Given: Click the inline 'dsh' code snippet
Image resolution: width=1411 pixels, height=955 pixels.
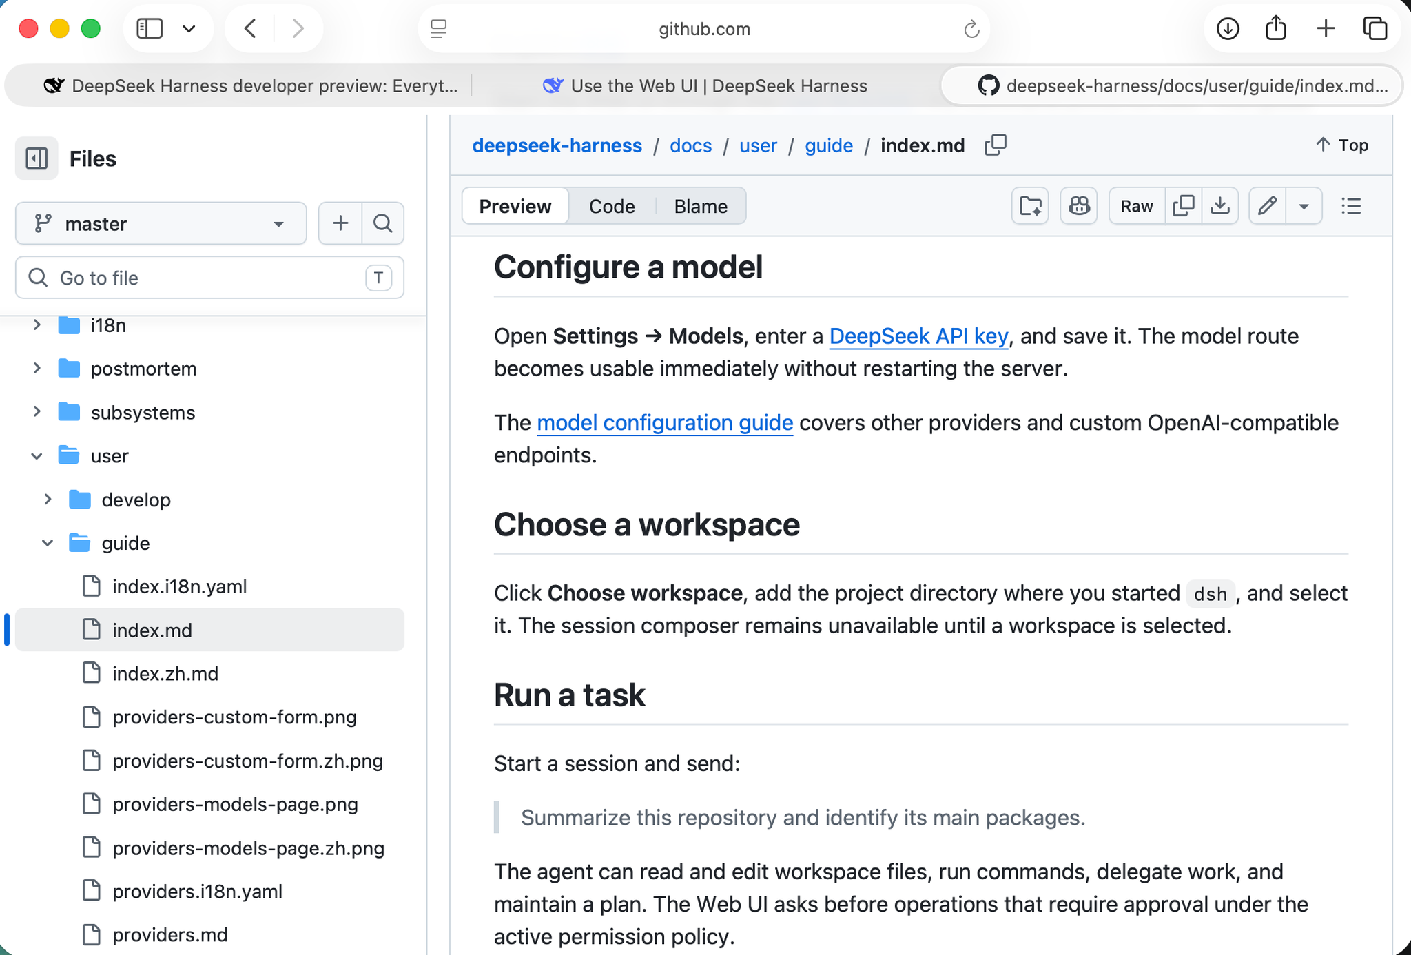Looking at the screenshot, I should pyautogui.click(x=1211, y=594).
